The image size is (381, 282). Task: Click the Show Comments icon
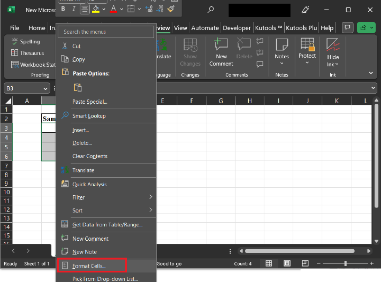pos(260,64)
